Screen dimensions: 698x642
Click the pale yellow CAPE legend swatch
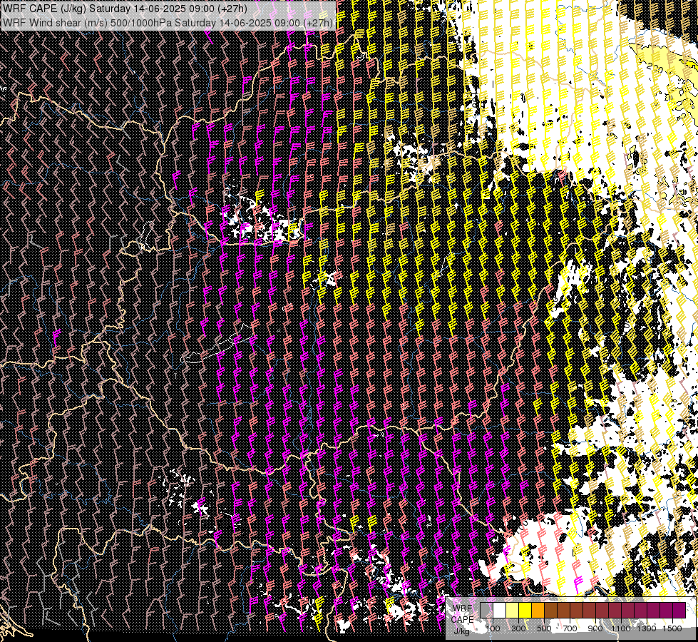click(x=513, y=610)
